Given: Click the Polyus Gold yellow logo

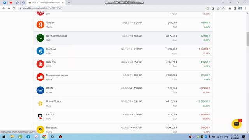Looking at the screenshot, I should coord(40,103).
